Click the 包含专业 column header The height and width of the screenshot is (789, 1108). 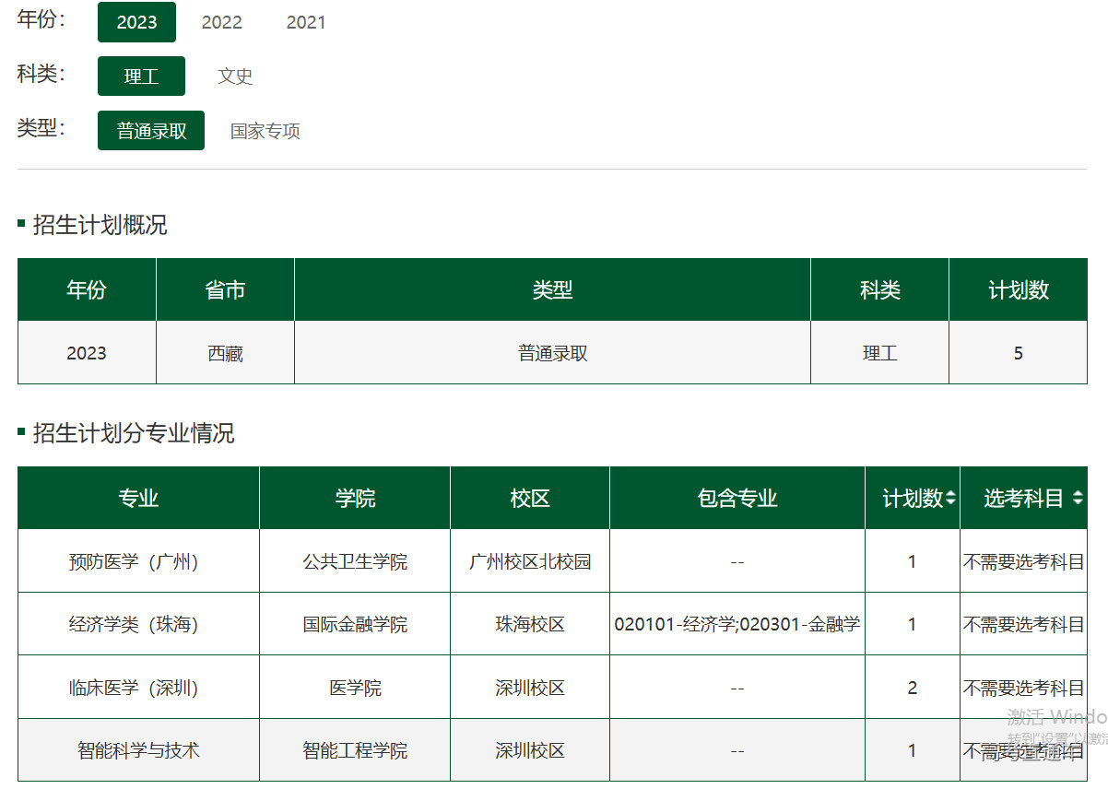point(737,499)
